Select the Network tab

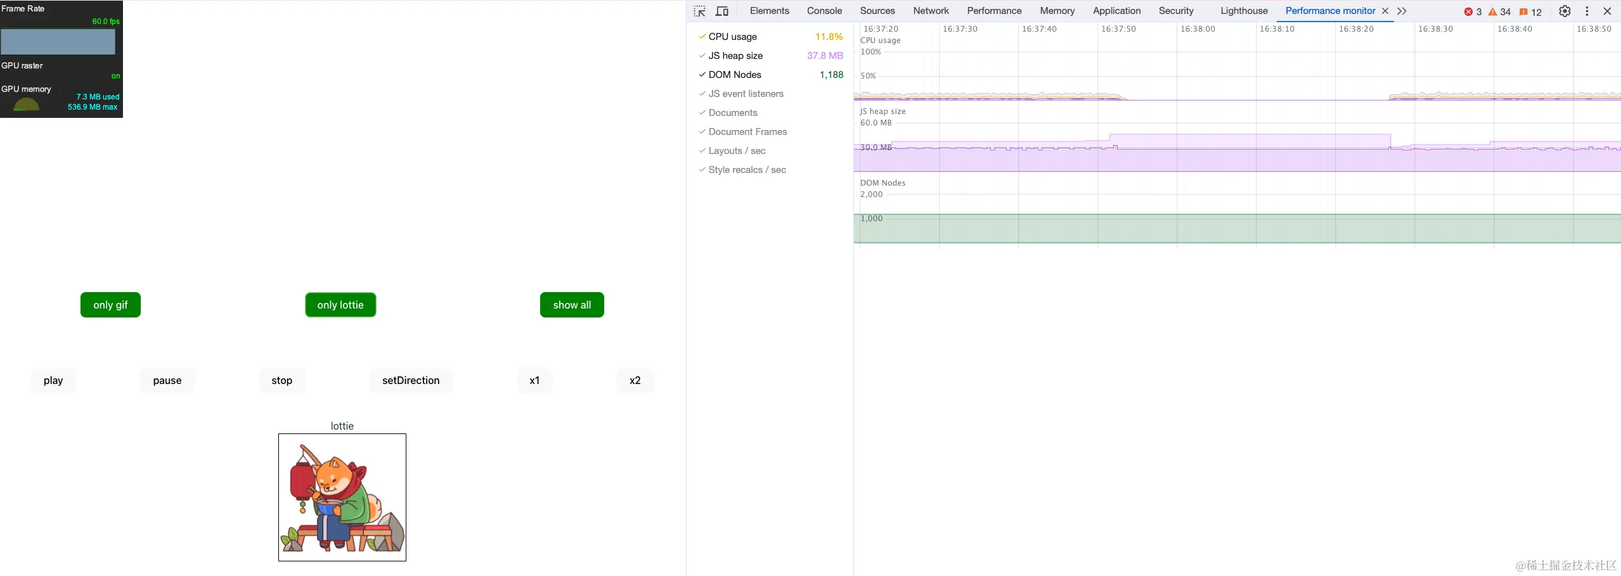pyautogui.click(x=931, y=11)
